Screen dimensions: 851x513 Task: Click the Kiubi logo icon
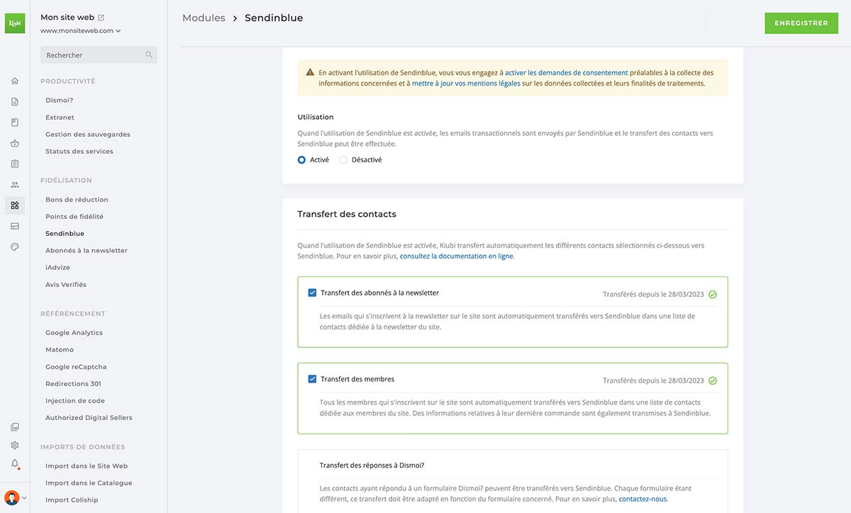[15, 23]
